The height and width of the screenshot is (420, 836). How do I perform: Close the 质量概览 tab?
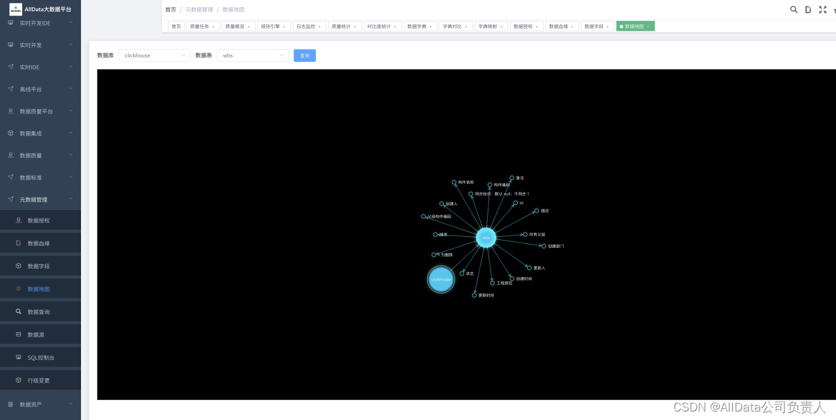coord(249,27)
